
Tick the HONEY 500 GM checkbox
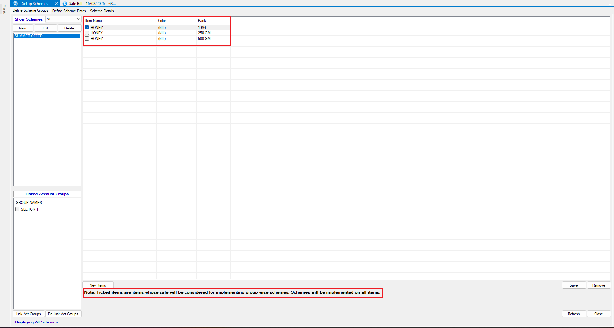[x=87, y=39]
